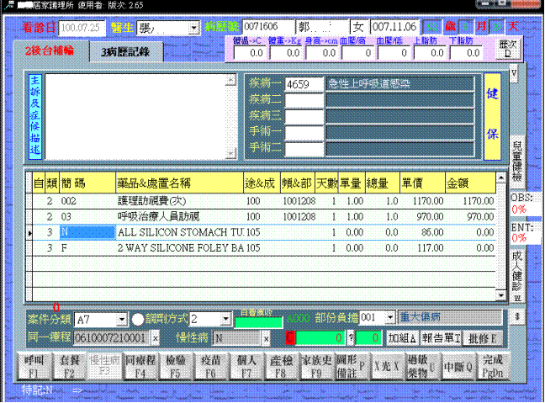545x403 pixels.
Task: Switch to the 3病歷記錄 tab
Action: (125, 51)
